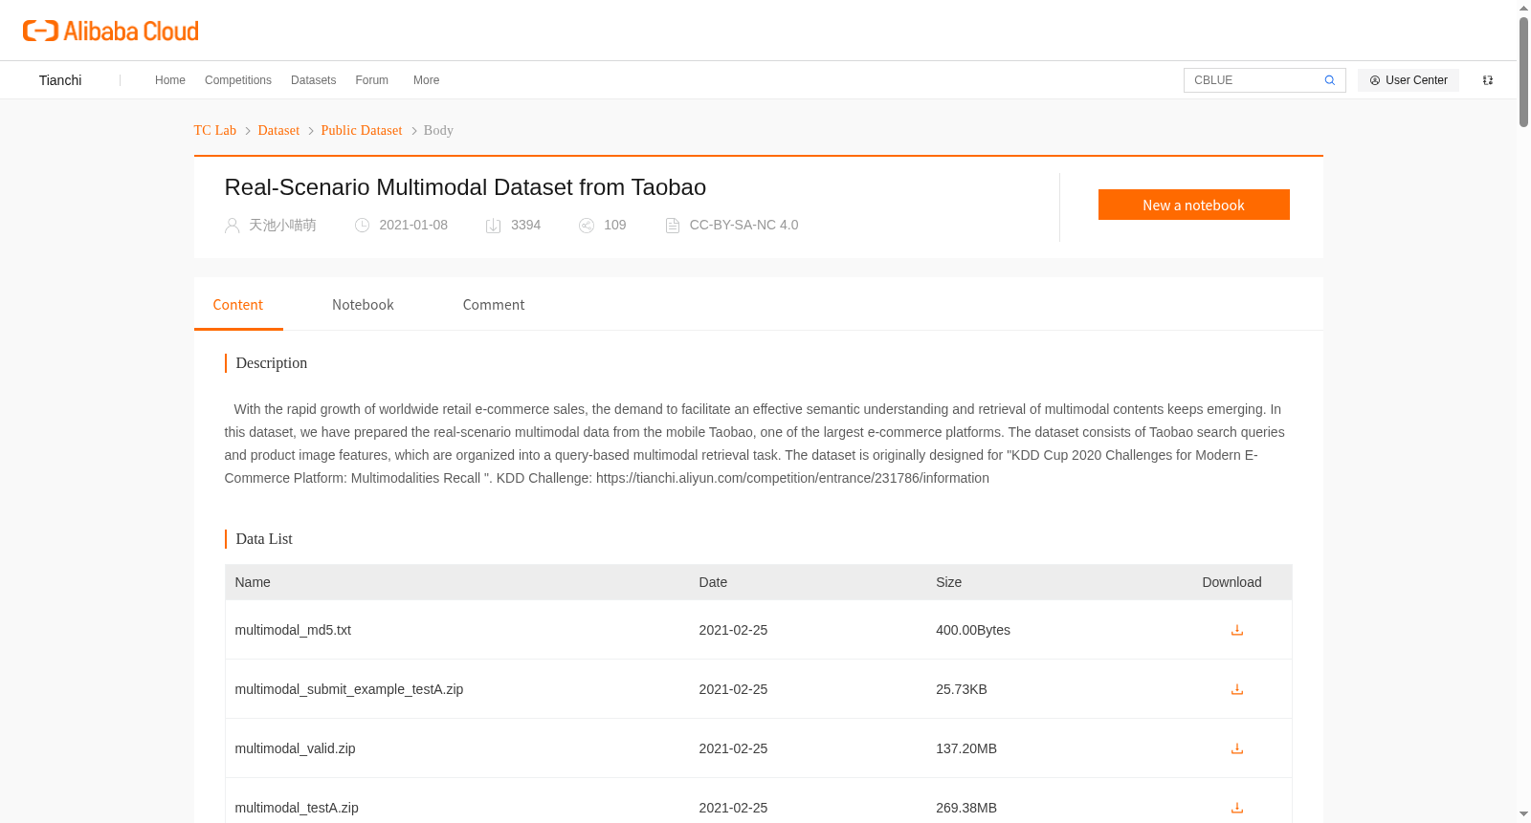The height and width of the screenshot is (823, 1531).
Task: Click the language switch icon beside User Center
Action: tap(1488, 80)
